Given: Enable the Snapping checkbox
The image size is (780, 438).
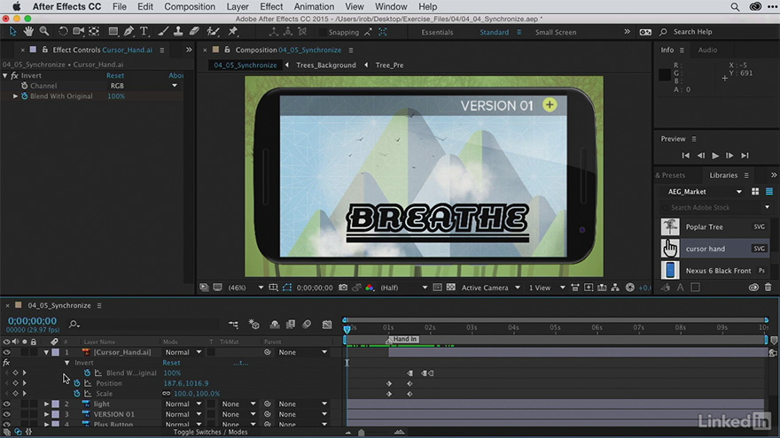Looking at the screenshot, I should pos(323,32).
